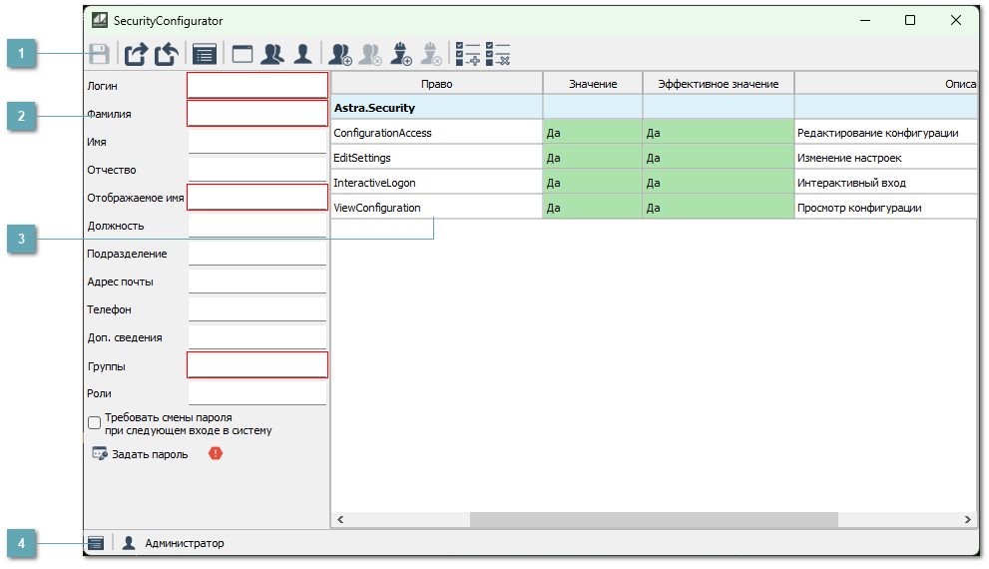Screen dimensions: 989x569
Task: Click the export (right arrow) toolbar icon
Action: 136,54
